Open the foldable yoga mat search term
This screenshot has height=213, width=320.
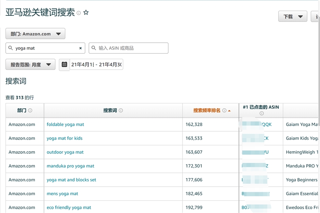point(65,124)
